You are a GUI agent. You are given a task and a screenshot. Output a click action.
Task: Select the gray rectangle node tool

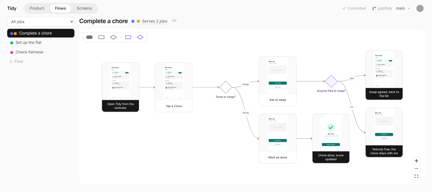[101, 37]
